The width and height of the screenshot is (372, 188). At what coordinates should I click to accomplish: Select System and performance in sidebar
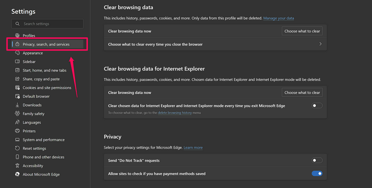(x=43, y=140)
